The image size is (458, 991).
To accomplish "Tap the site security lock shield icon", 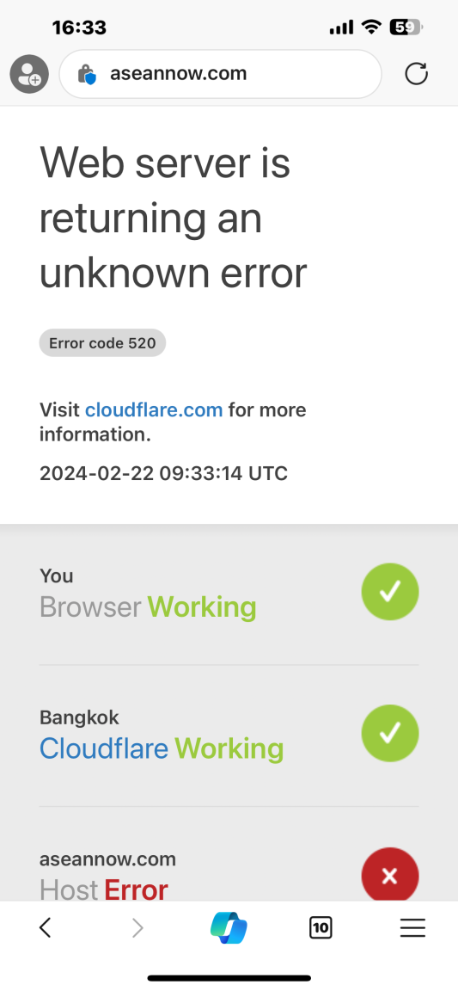I will (87, 75).
